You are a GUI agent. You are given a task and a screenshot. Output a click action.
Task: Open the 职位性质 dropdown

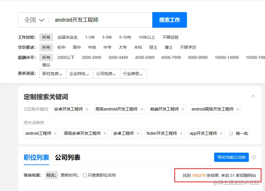(x=52, y=74)
